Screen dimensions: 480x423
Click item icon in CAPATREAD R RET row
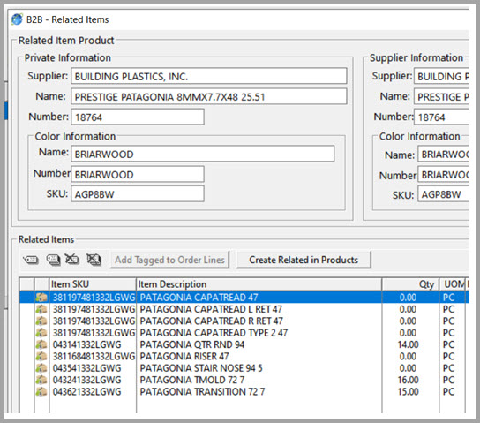pyautogui.click(x=41, y=321)
